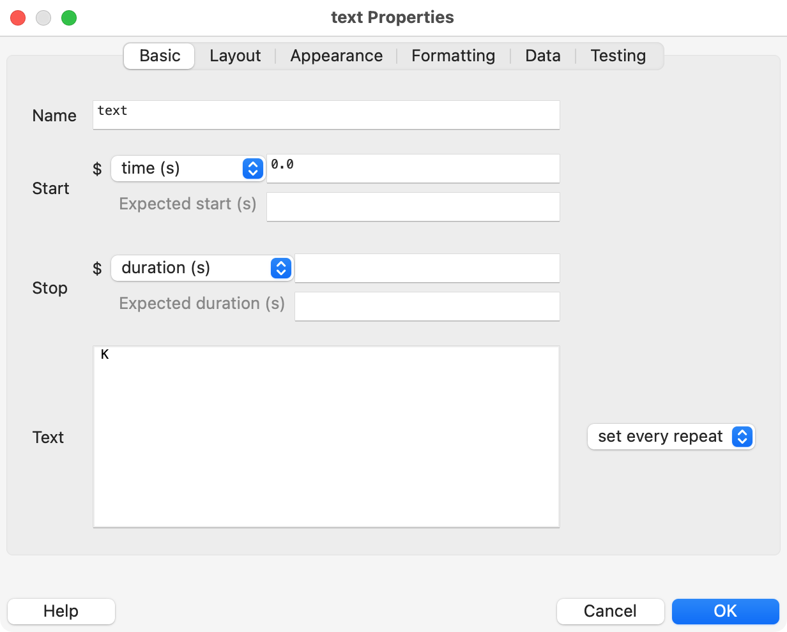Image resolution: width=787 pixels, height=632 pixels.
Task: Switch to the Appearance tab
Action: [336, 56]
